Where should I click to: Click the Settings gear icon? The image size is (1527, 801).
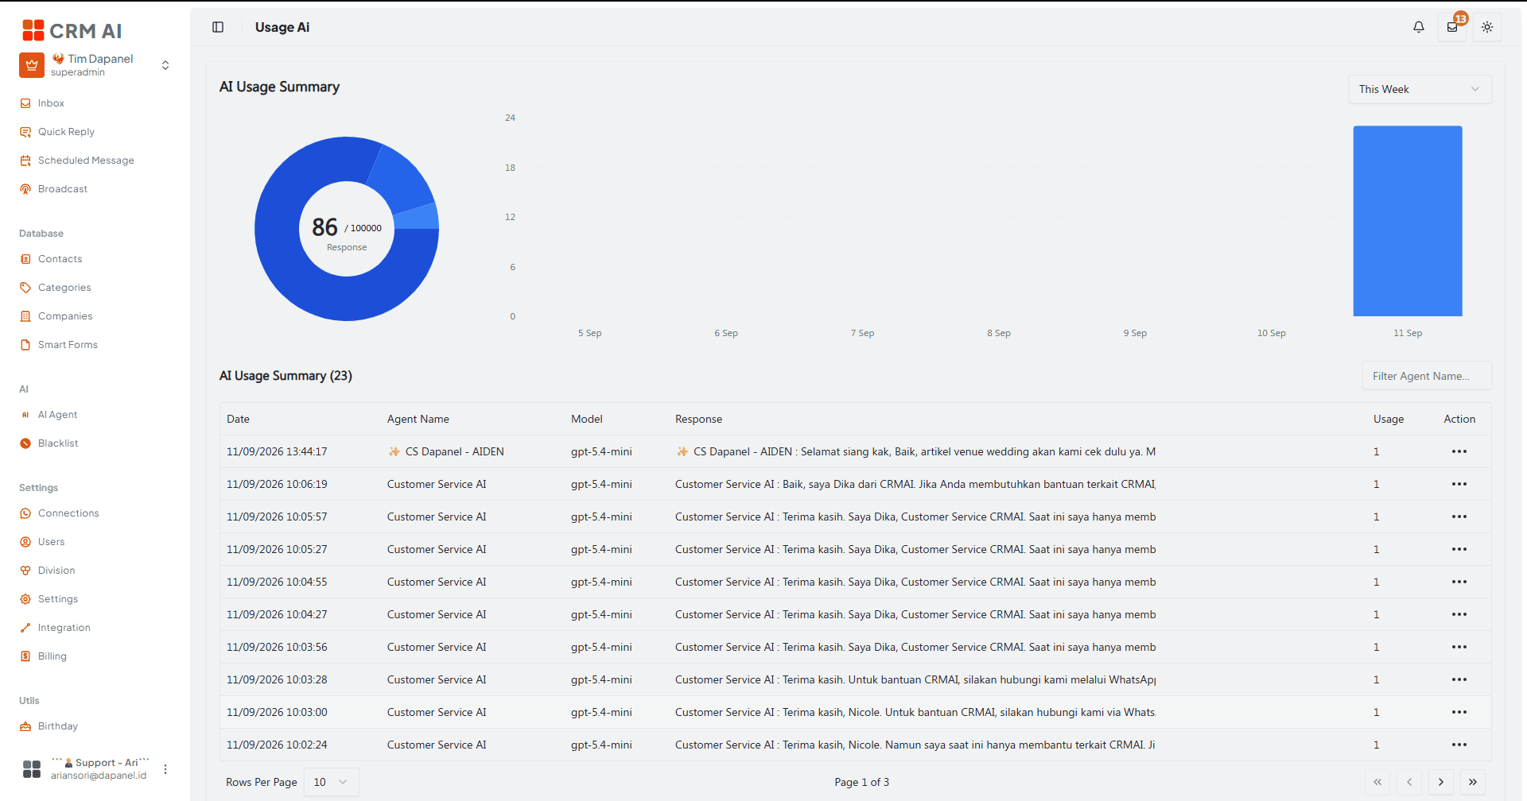[25, 599]
